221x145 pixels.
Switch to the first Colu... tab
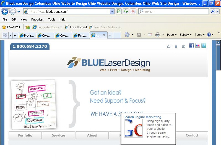click(45, 35)
